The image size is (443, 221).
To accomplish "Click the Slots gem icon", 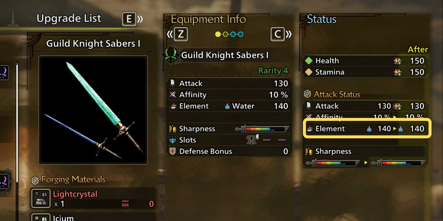I will point(172,140).
